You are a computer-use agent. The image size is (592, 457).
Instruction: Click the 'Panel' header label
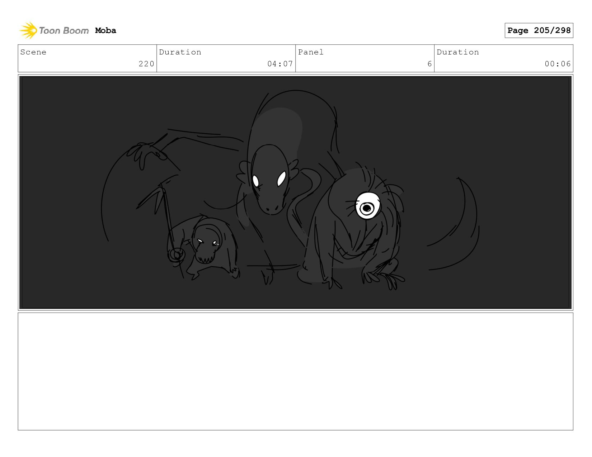click(311, 52)
